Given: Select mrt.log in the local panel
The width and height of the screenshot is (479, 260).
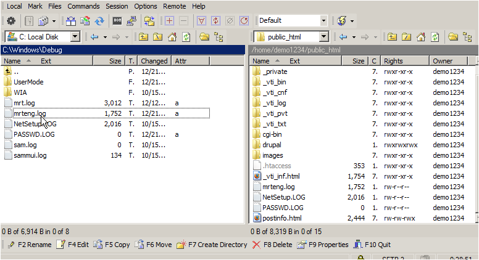Looking at the screenshot, I should pos(24,103).
